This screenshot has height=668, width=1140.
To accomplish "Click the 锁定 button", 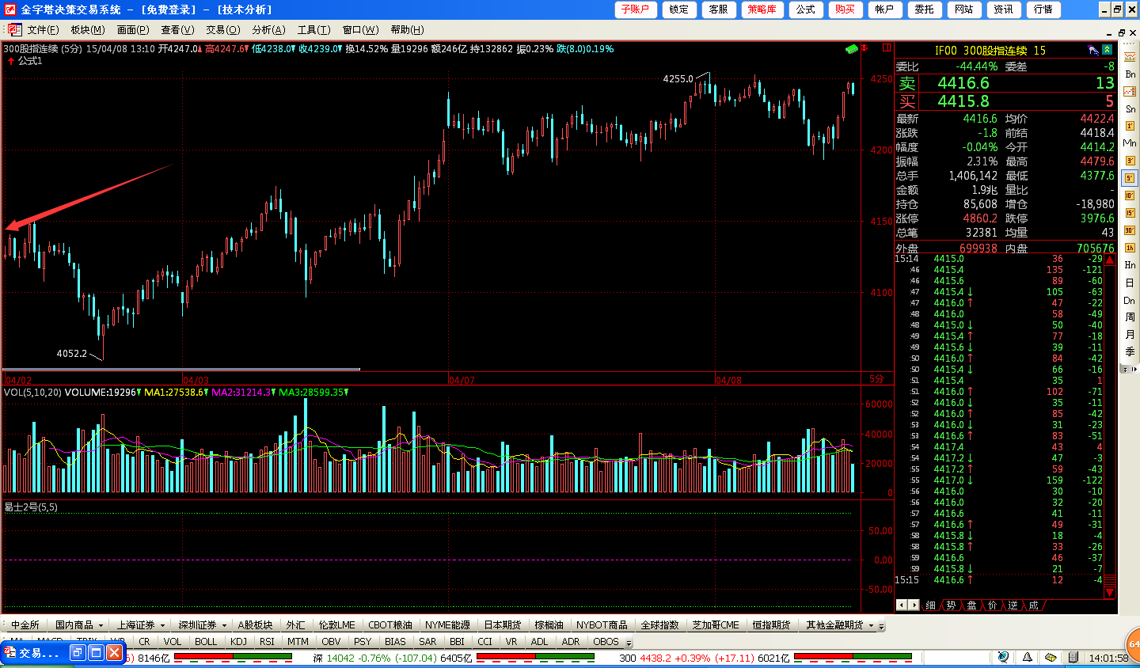I will [678, 9].
